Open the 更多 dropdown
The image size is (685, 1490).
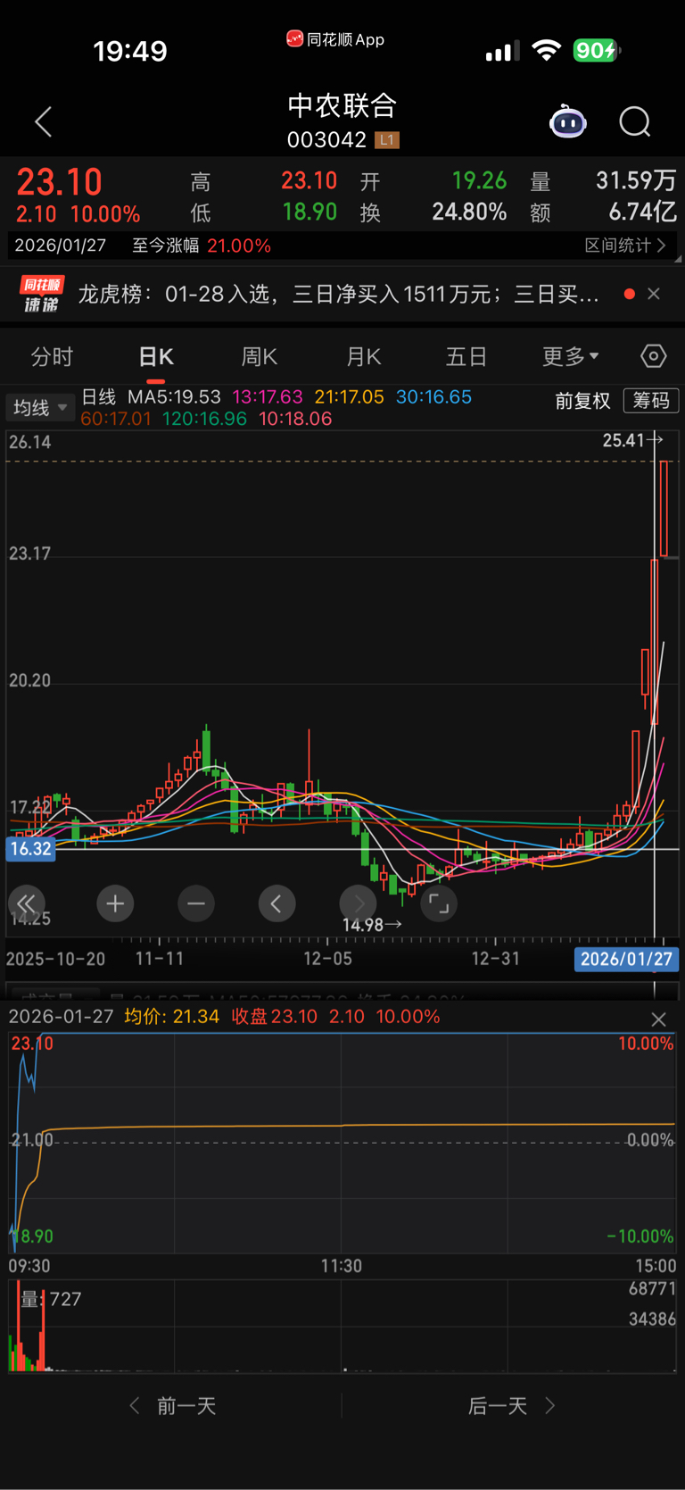(x=571, y=357)
